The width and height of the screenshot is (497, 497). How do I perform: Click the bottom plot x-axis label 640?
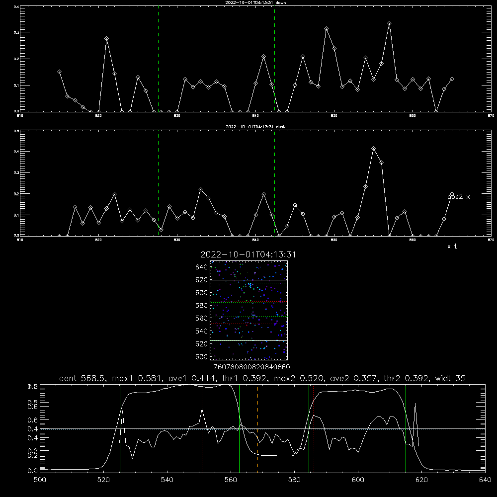(485, 480)
